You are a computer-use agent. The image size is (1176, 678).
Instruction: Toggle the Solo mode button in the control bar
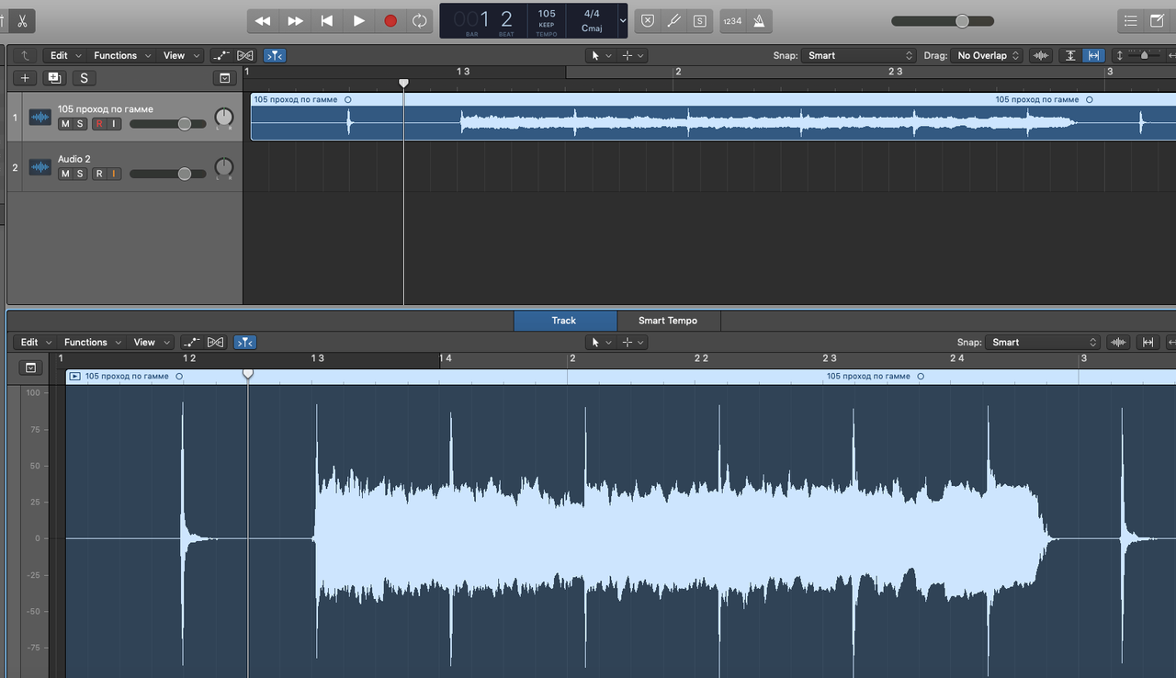(x=700, y=20)
